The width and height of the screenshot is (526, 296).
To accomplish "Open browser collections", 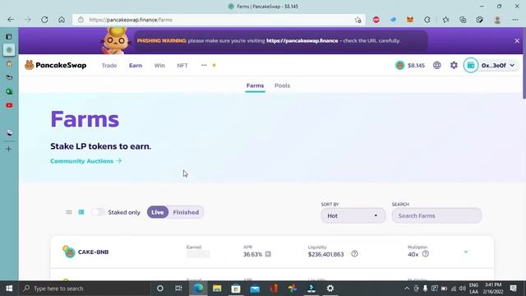I will coord(463,20).
